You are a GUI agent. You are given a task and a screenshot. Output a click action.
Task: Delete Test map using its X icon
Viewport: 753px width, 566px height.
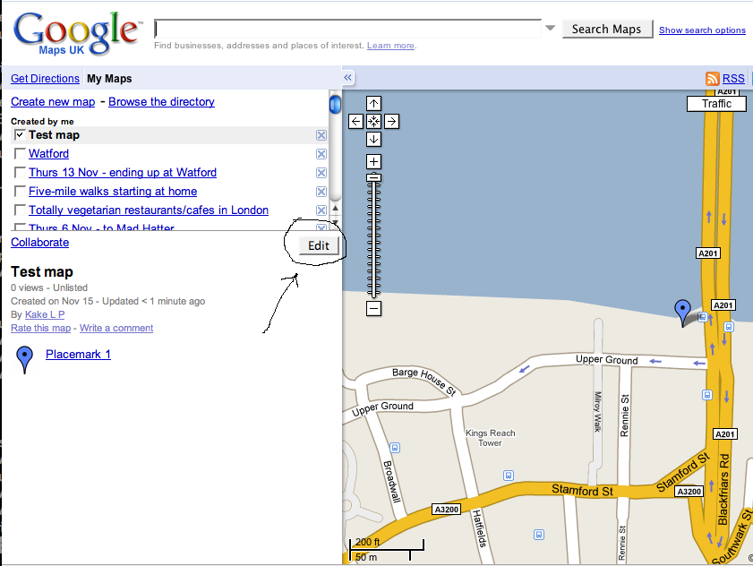pyautogui.click(x=321, y=135)
